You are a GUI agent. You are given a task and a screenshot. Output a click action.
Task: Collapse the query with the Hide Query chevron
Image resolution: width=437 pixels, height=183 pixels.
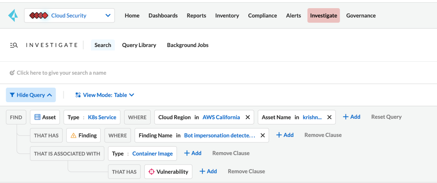coord(49,95)
